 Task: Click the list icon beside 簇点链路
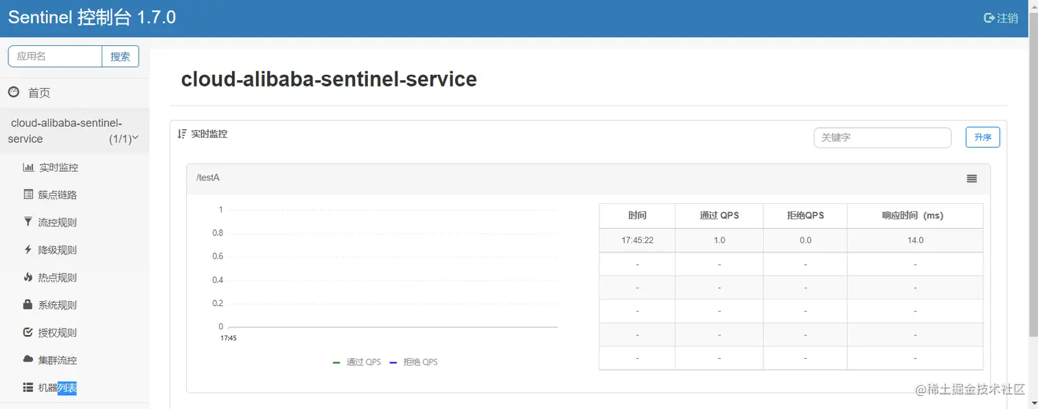tap(28, 194)
